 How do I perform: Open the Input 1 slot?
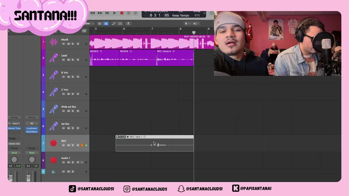16,124
